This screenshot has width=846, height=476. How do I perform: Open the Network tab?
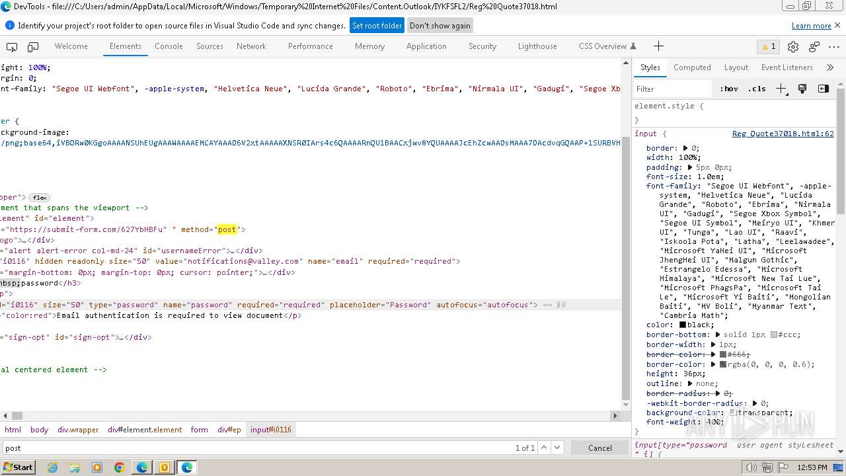click(251, 46)
